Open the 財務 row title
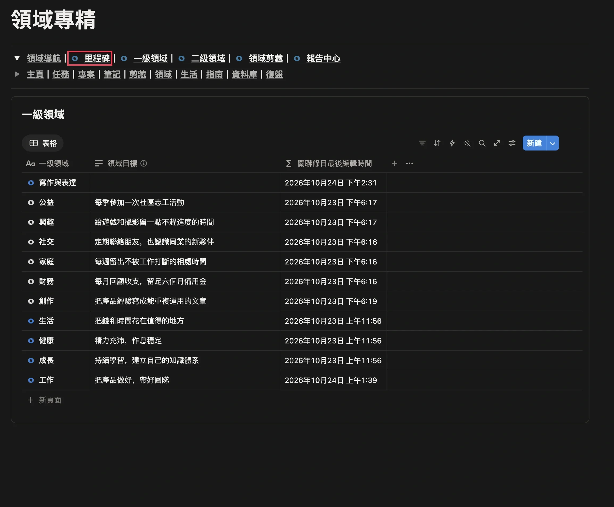This screenshot has width=614, height=507. tap(46, 281)
